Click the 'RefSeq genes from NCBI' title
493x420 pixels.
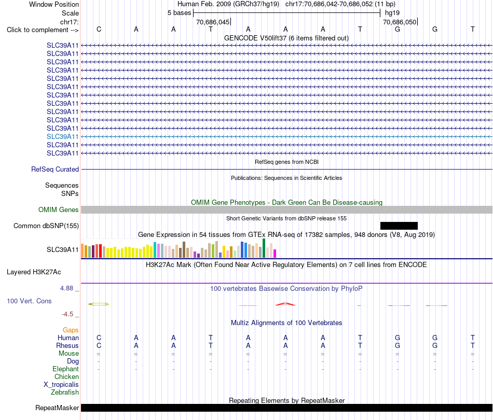coord(286,162)
